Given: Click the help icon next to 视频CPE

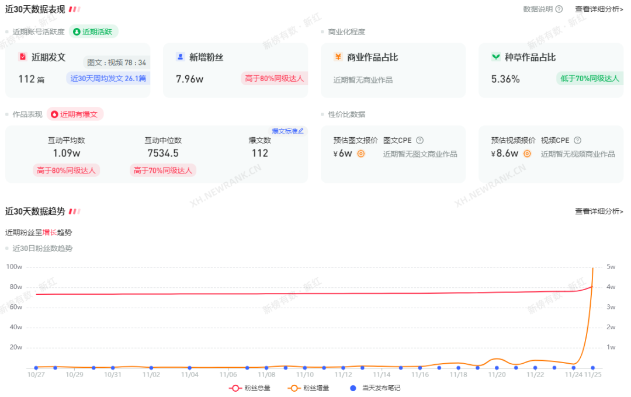Looking at the screenshot, I should 577,140.
